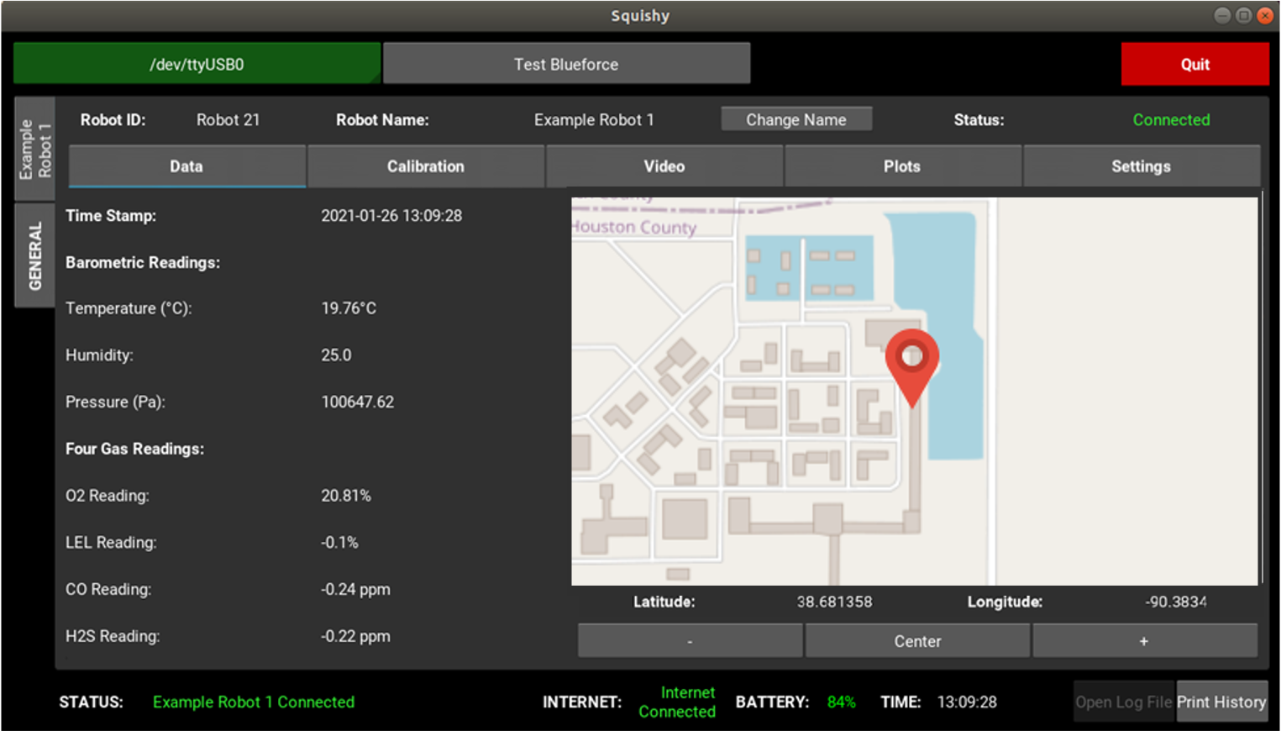Click the Change Name button
Viewport: 1281px width, 731px height.
tap(795, 119)
